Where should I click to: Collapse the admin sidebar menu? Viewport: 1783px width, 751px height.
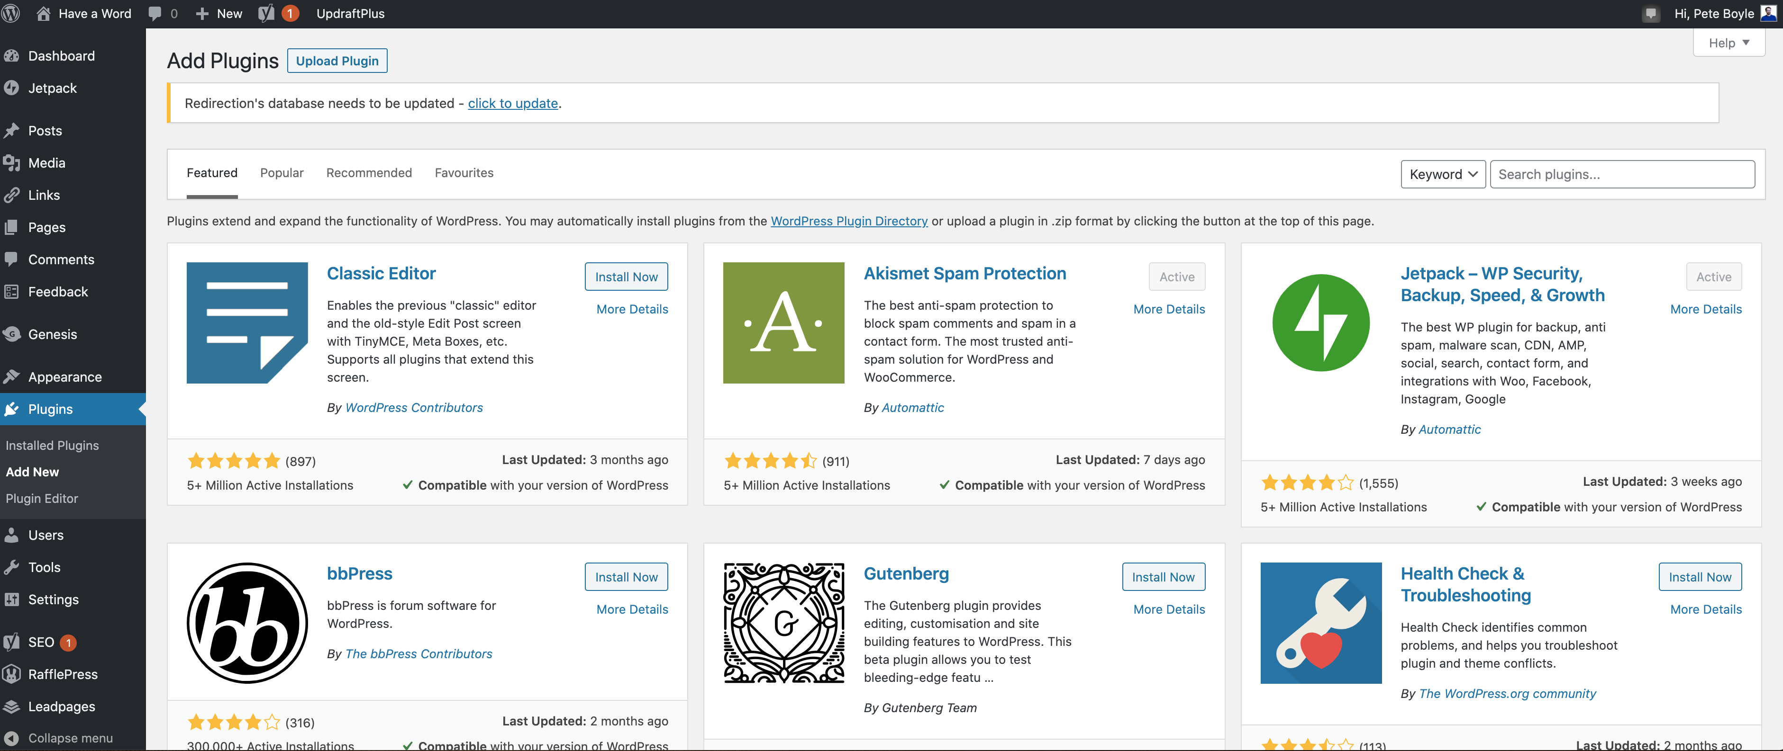(x=69, y=738)
